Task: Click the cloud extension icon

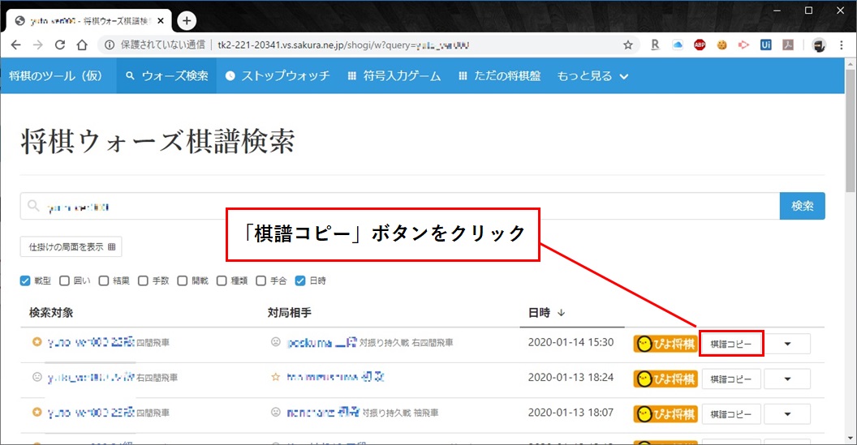Action: pyautogui.click(x=678, y=45)
